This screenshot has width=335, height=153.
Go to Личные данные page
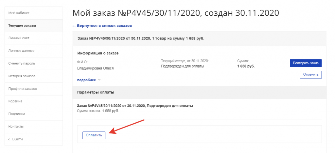(x=34, y=51)
